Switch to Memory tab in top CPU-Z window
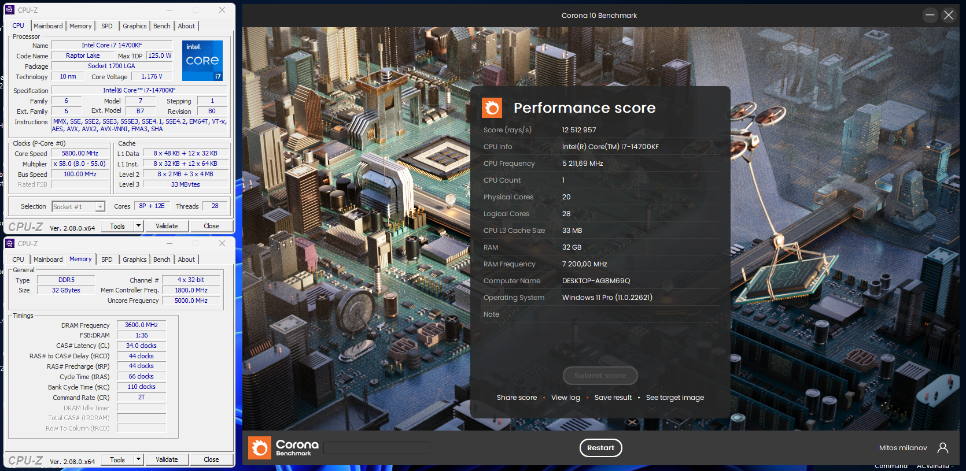The width and height of the screenshot is (966, 471). [x=80, y=26]
